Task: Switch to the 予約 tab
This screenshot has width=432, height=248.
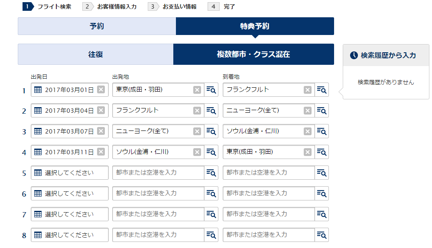Action: [97, 26]
